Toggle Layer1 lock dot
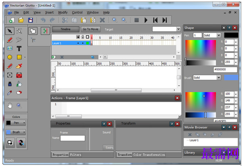 pos(83,43)
